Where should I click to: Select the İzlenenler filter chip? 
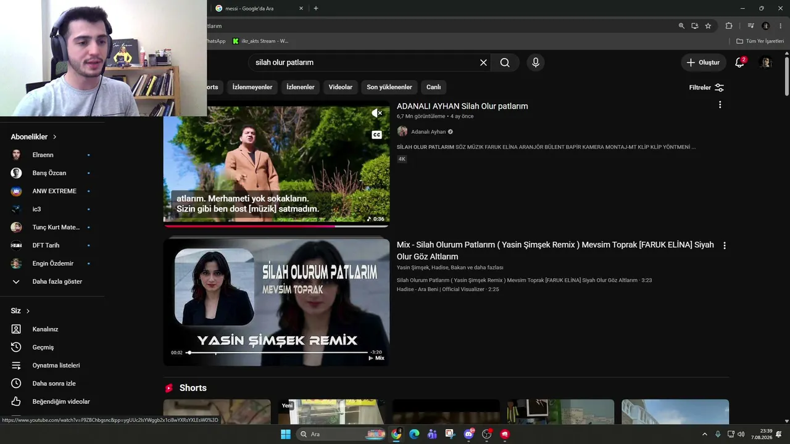pos(301,87)
